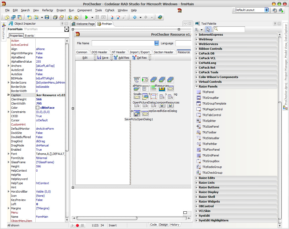Screen dimensions: 289x229
Task: Click the Open Project folder toolbar icon
Action: click(x=36, y=17)
